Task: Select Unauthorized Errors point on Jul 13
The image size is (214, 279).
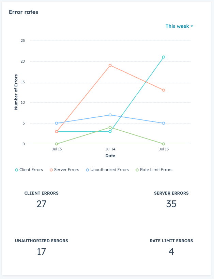Action: (x=57, y=123)
